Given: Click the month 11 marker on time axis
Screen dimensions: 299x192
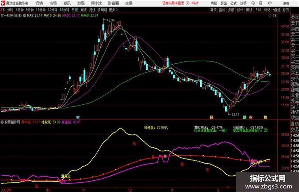Looking at the screenshot, I should [x=84, y=190].
